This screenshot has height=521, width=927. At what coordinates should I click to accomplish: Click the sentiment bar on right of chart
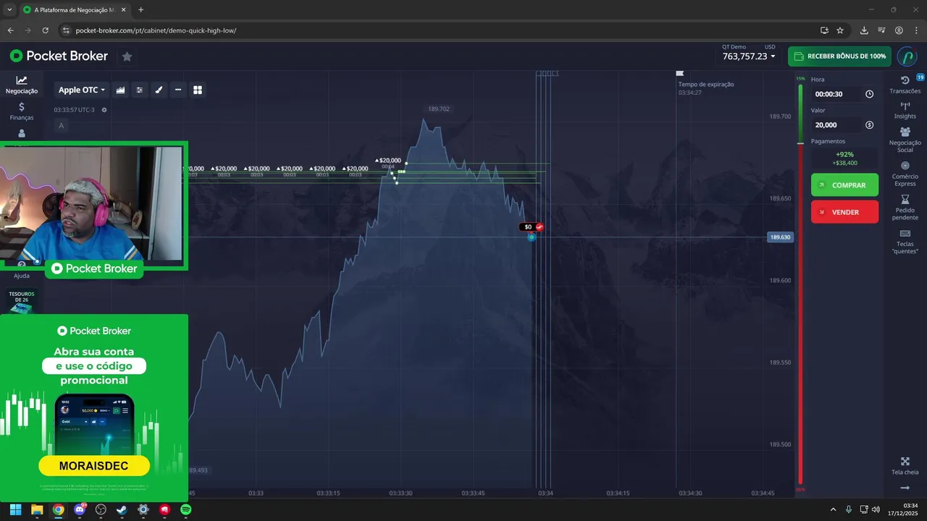[800, 284]
